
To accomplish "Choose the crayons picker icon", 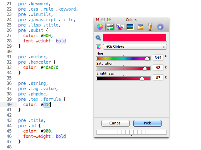I will coord(140,27).
